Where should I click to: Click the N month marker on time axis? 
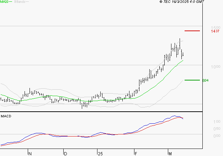(30, 154)
